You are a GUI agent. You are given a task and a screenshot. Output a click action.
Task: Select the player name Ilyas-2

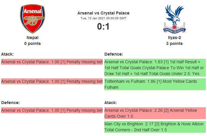[x=174, y=38]
